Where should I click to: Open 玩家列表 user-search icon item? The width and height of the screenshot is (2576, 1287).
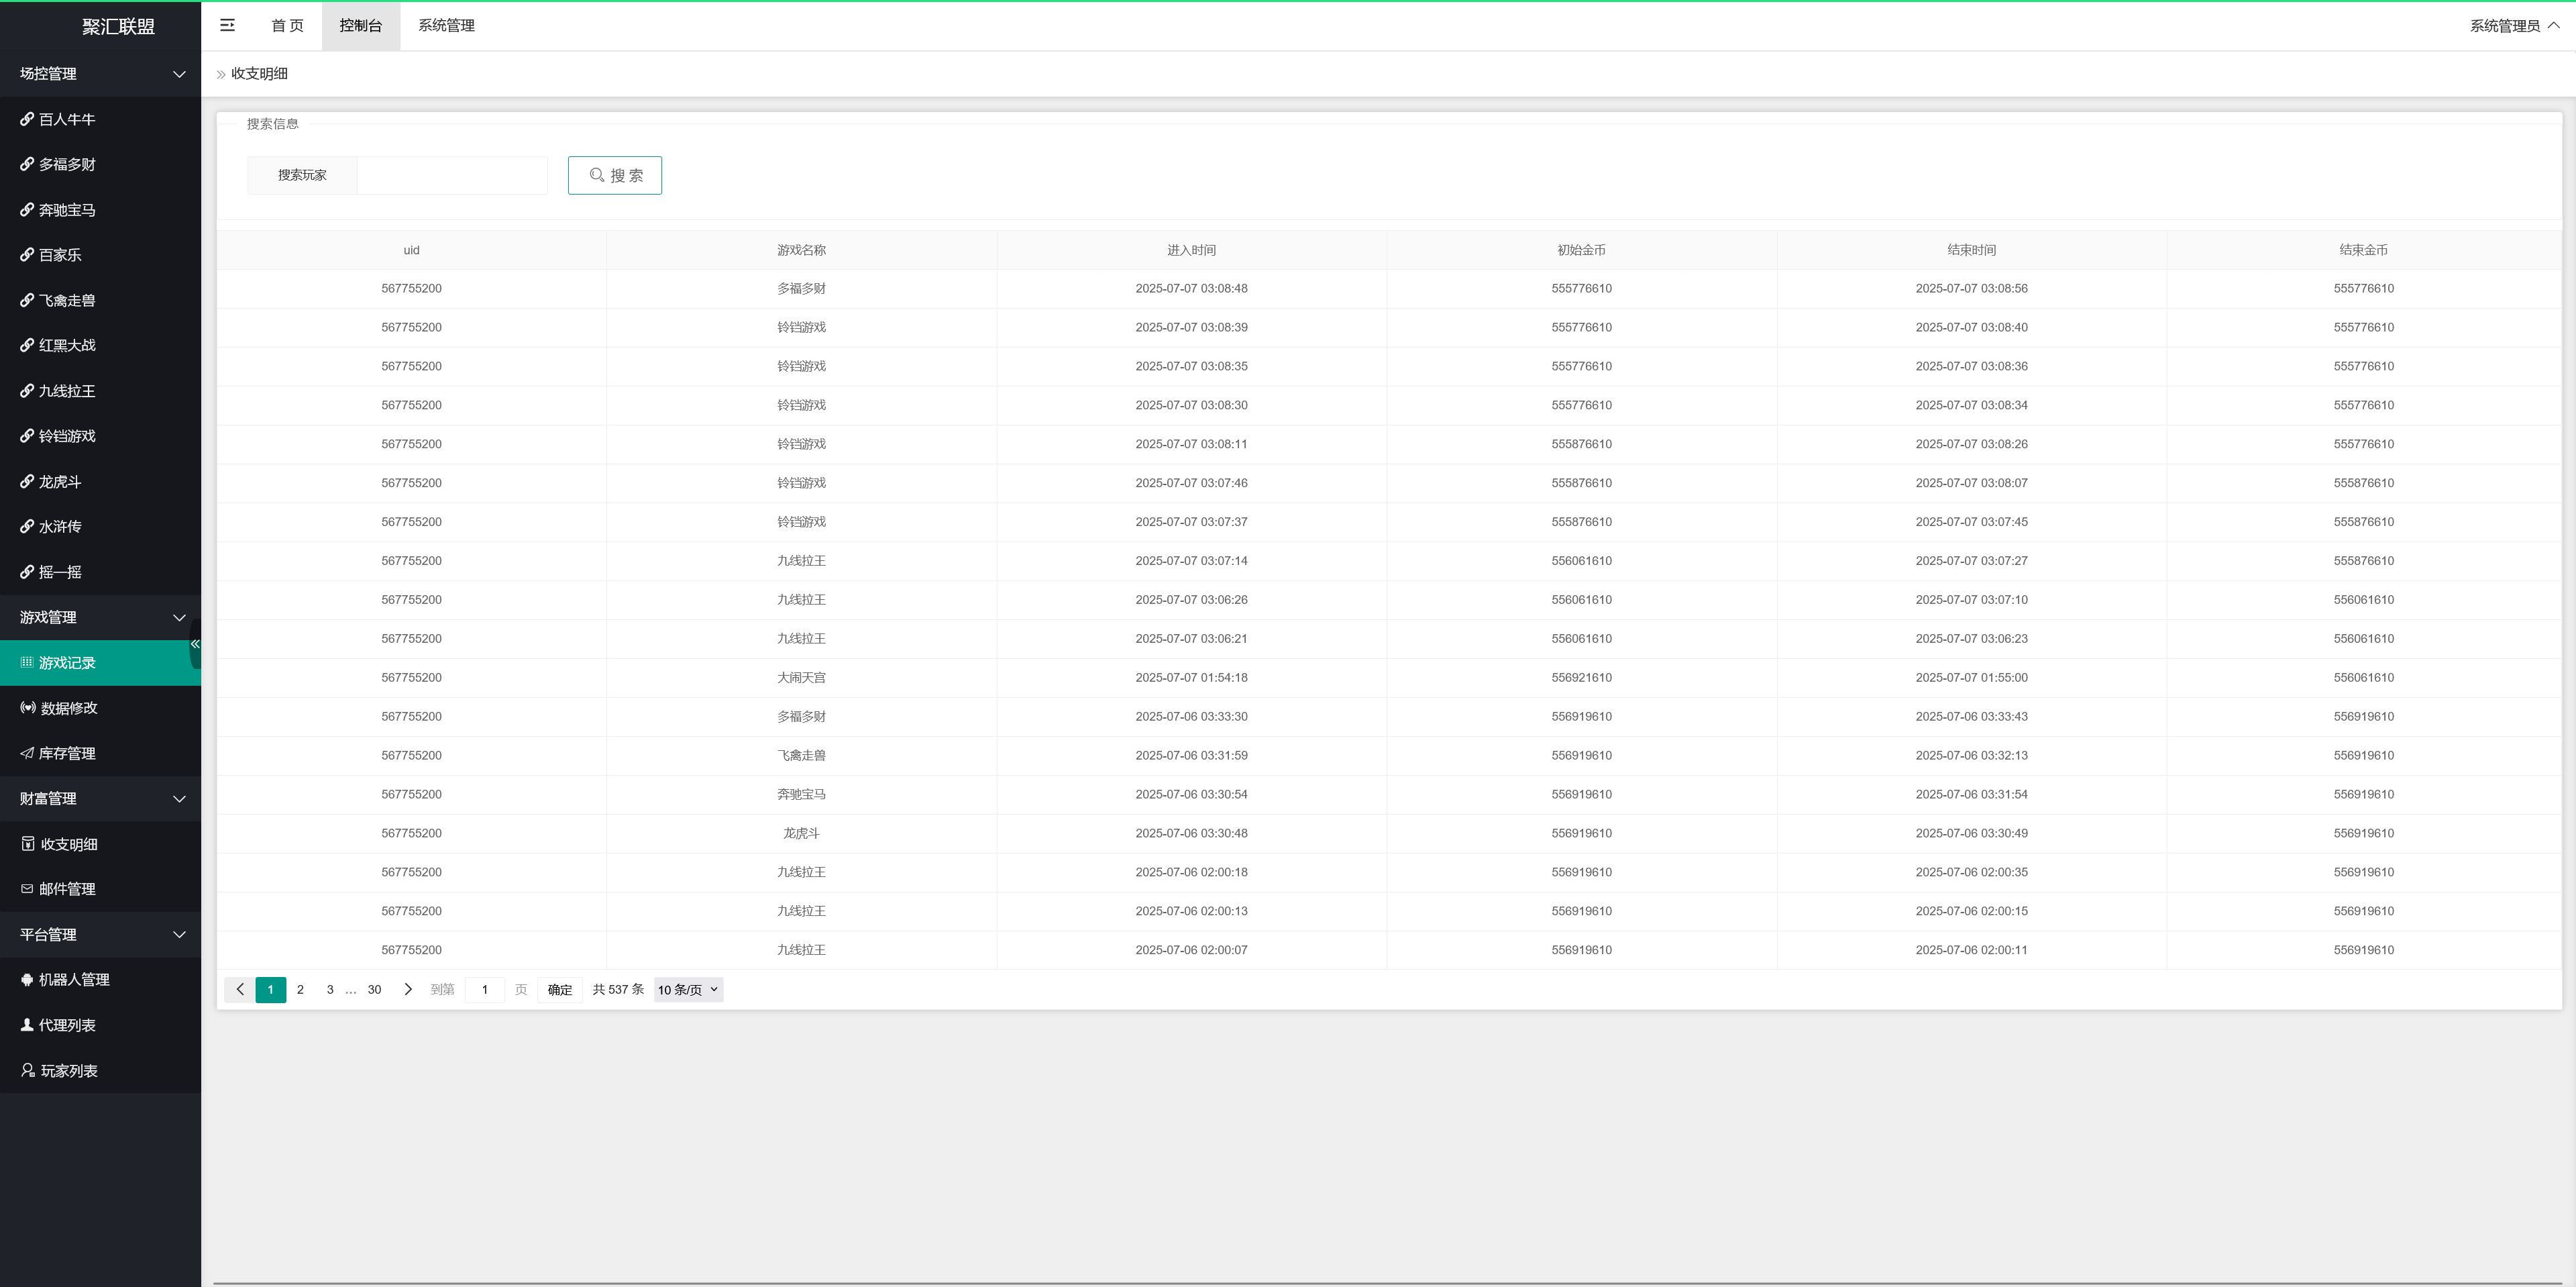(68, 1071)
